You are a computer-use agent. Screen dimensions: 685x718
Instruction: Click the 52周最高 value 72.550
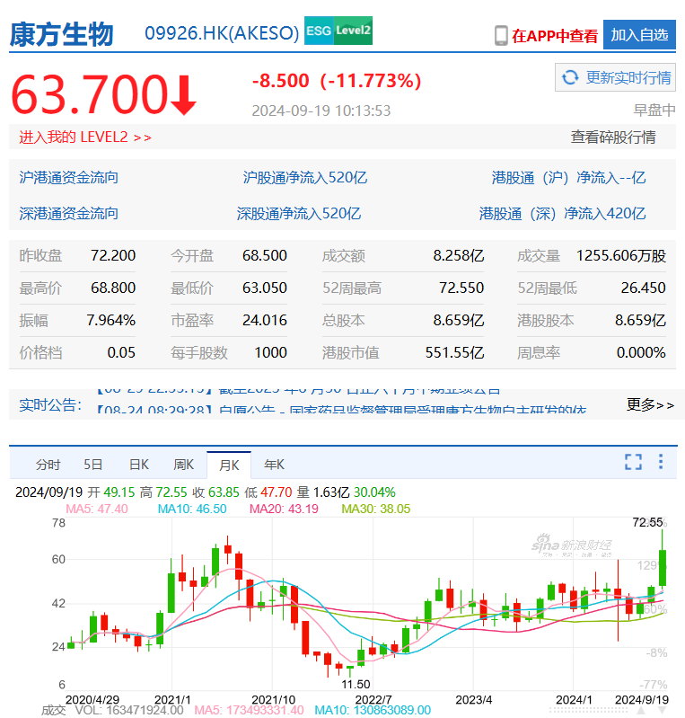(x=461, y=288)
